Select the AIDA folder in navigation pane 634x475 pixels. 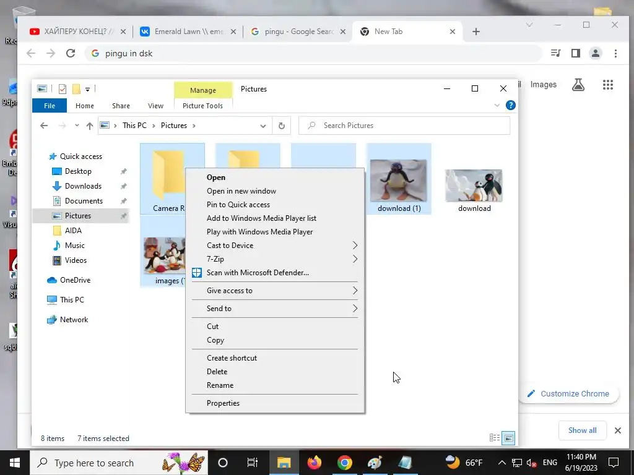click(73, 231)
